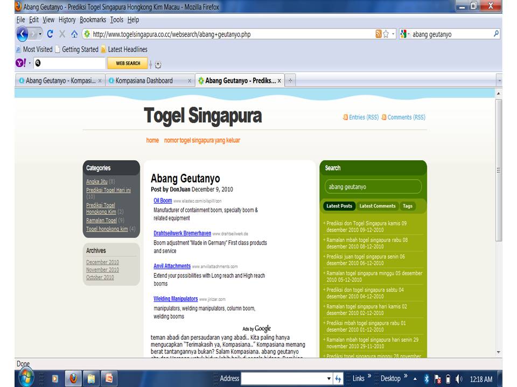The height and width of the screenshot is (387, 517).
Task: Open the December 2010 archive link
Action: click(x=102, y=262)
